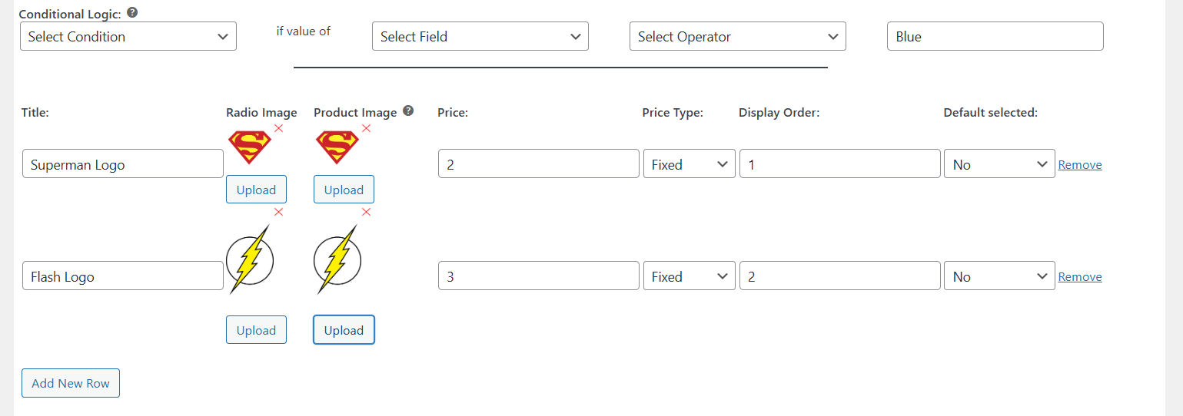This screenshot has height=416, width=1183.
Task: Open the Select Condition dropdown
Action: (128, 36)
